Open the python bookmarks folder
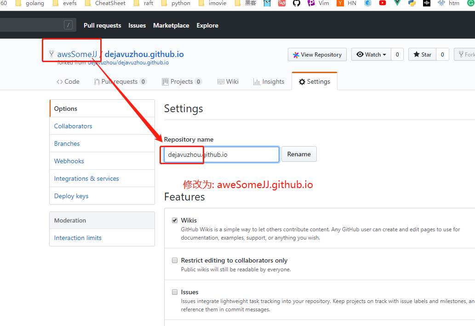 click(176, 3)
